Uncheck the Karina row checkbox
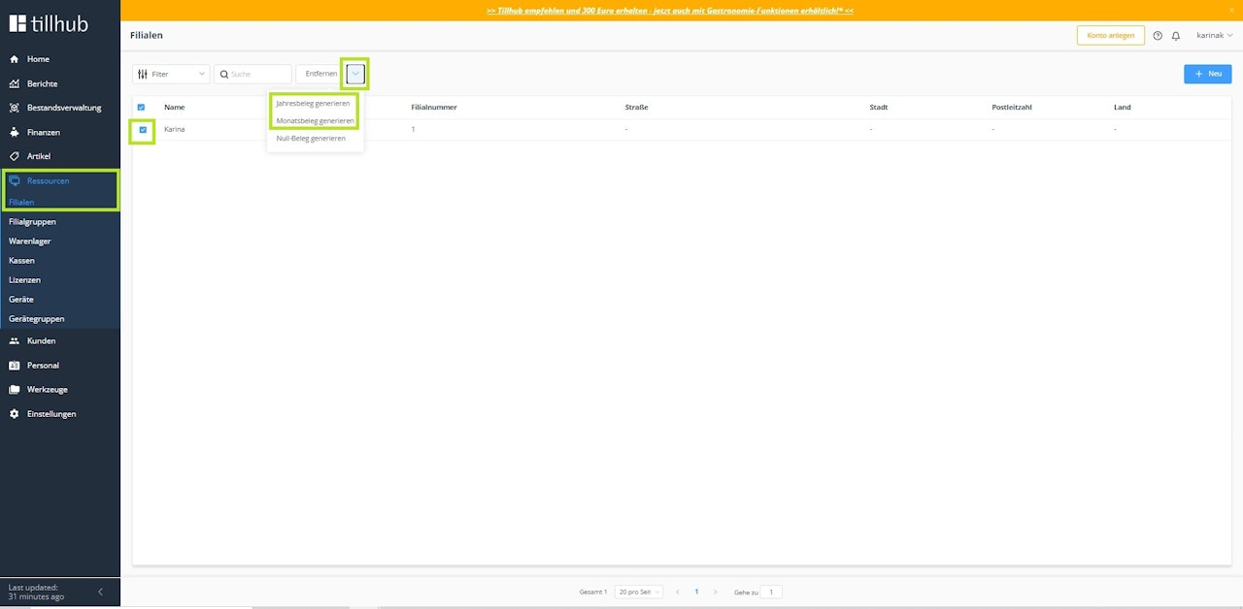This screenshot has width=1243, height=609. point(143,129)
